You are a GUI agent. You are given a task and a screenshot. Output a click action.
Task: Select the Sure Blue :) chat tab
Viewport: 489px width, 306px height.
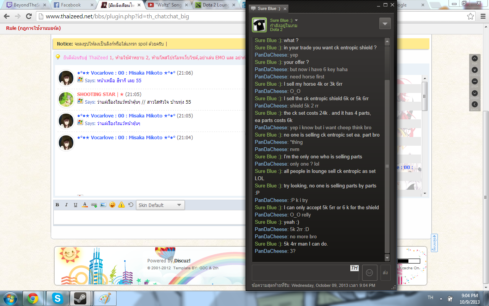pos(269,8)
